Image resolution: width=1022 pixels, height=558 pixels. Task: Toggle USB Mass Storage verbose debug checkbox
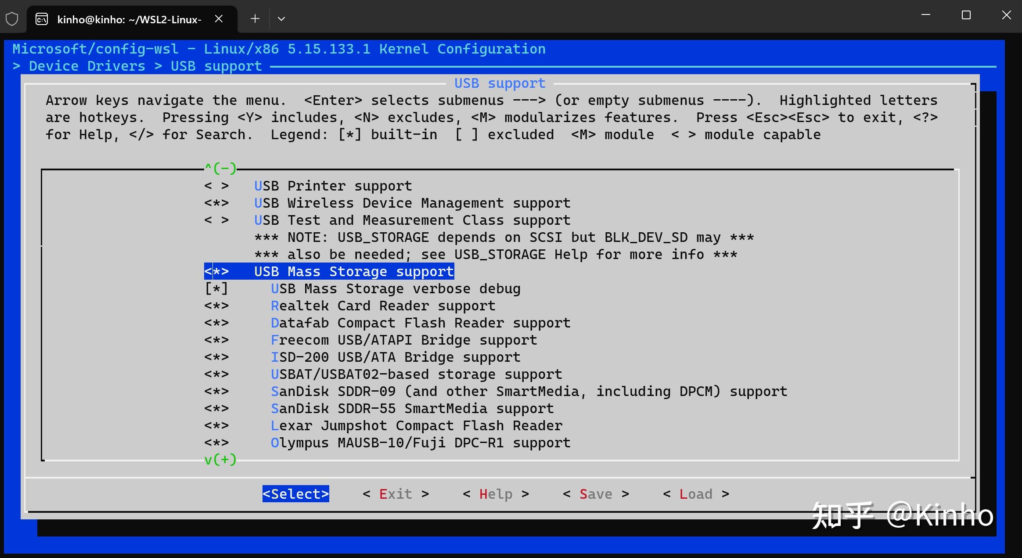click(216, 289)
